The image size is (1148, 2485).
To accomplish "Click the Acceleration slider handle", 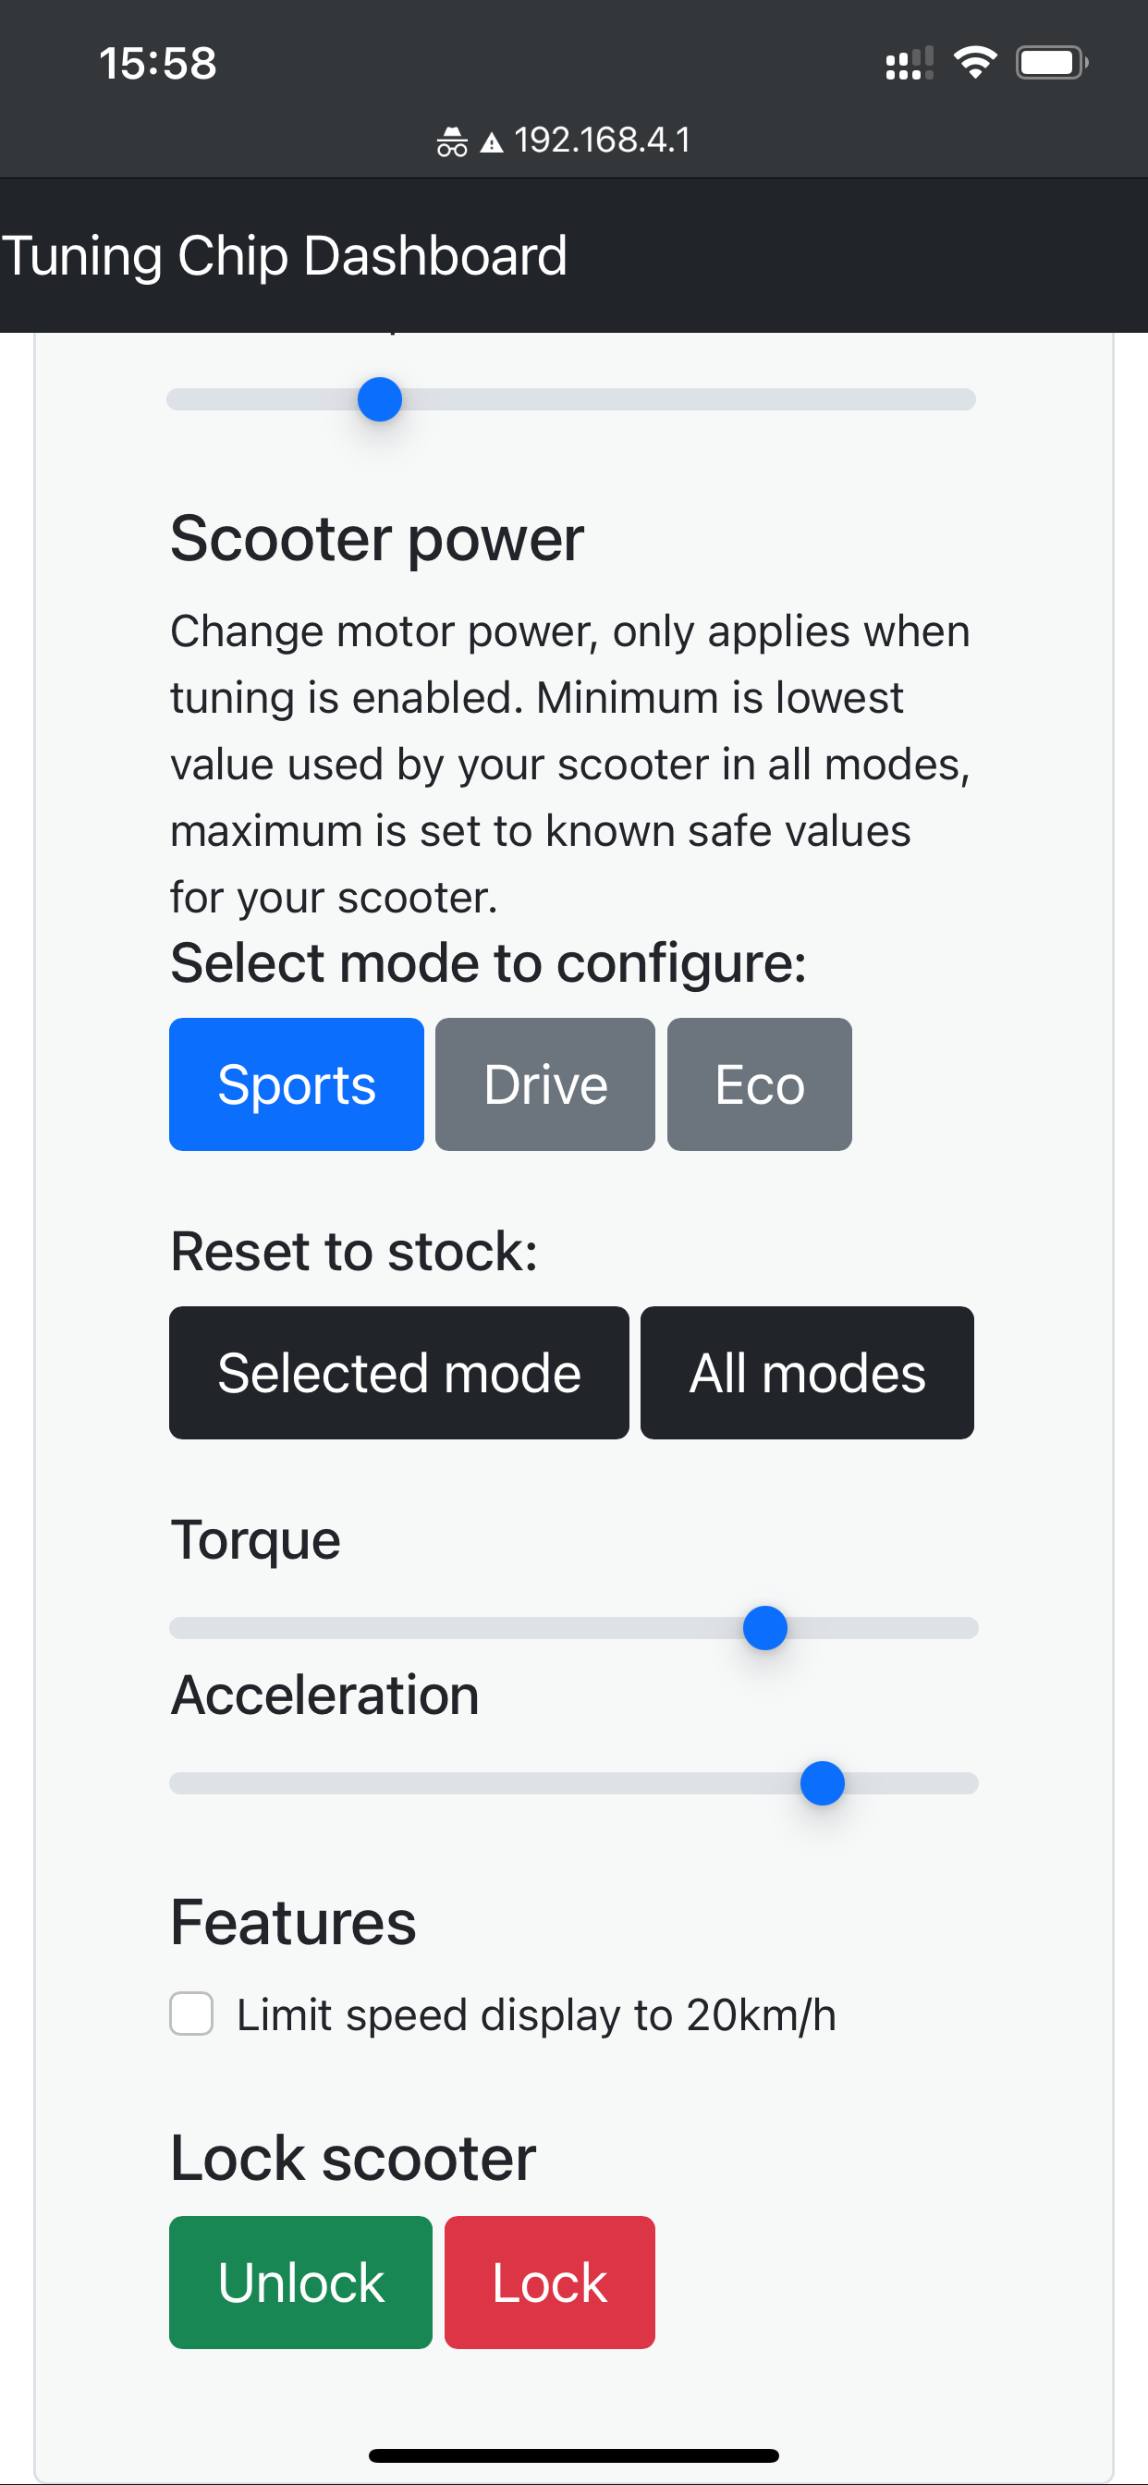I will click(822, 1782).
